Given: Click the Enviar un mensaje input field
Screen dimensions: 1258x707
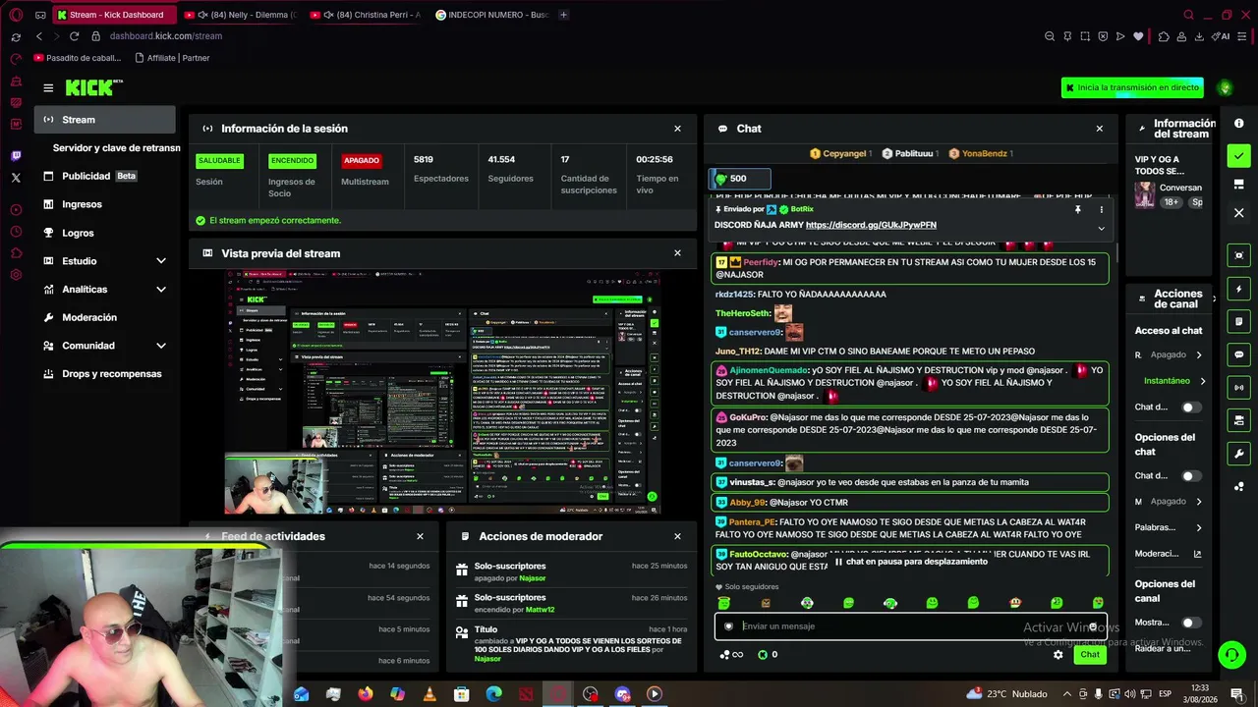Looking at the screenshot, I should tap(910, 626).
